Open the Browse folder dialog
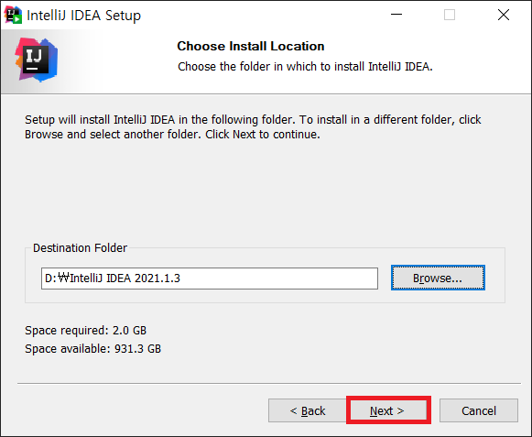532x437 pixels. 438,278
